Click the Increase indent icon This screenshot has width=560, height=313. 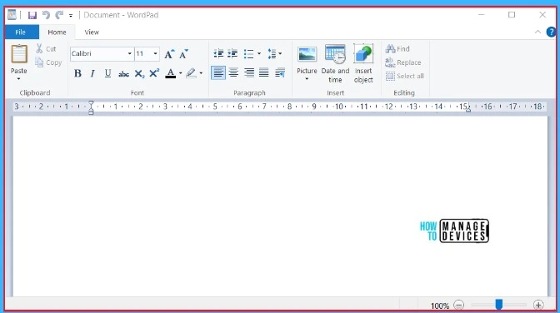pos(232,54)
